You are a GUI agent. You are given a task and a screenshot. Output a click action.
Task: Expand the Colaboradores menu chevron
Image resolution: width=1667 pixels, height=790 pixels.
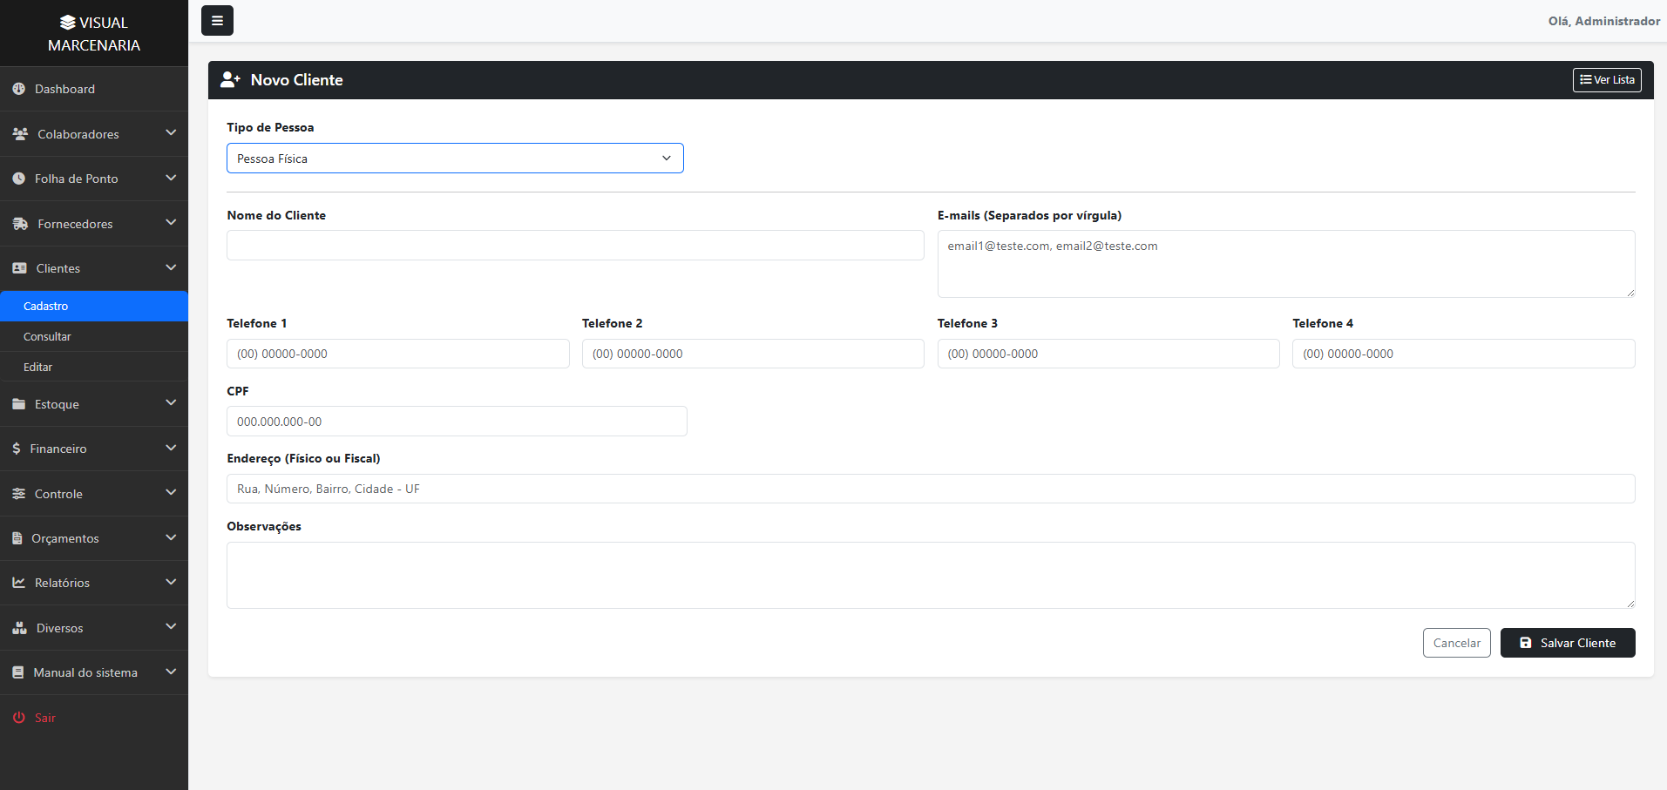click(171, 133)
